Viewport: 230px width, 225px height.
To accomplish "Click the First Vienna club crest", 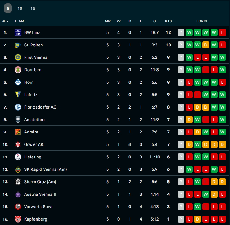I will pos(18,57).
